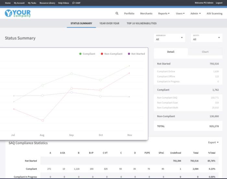
Task: Open the ASV Scanning menu item
Action: point(214,14)
